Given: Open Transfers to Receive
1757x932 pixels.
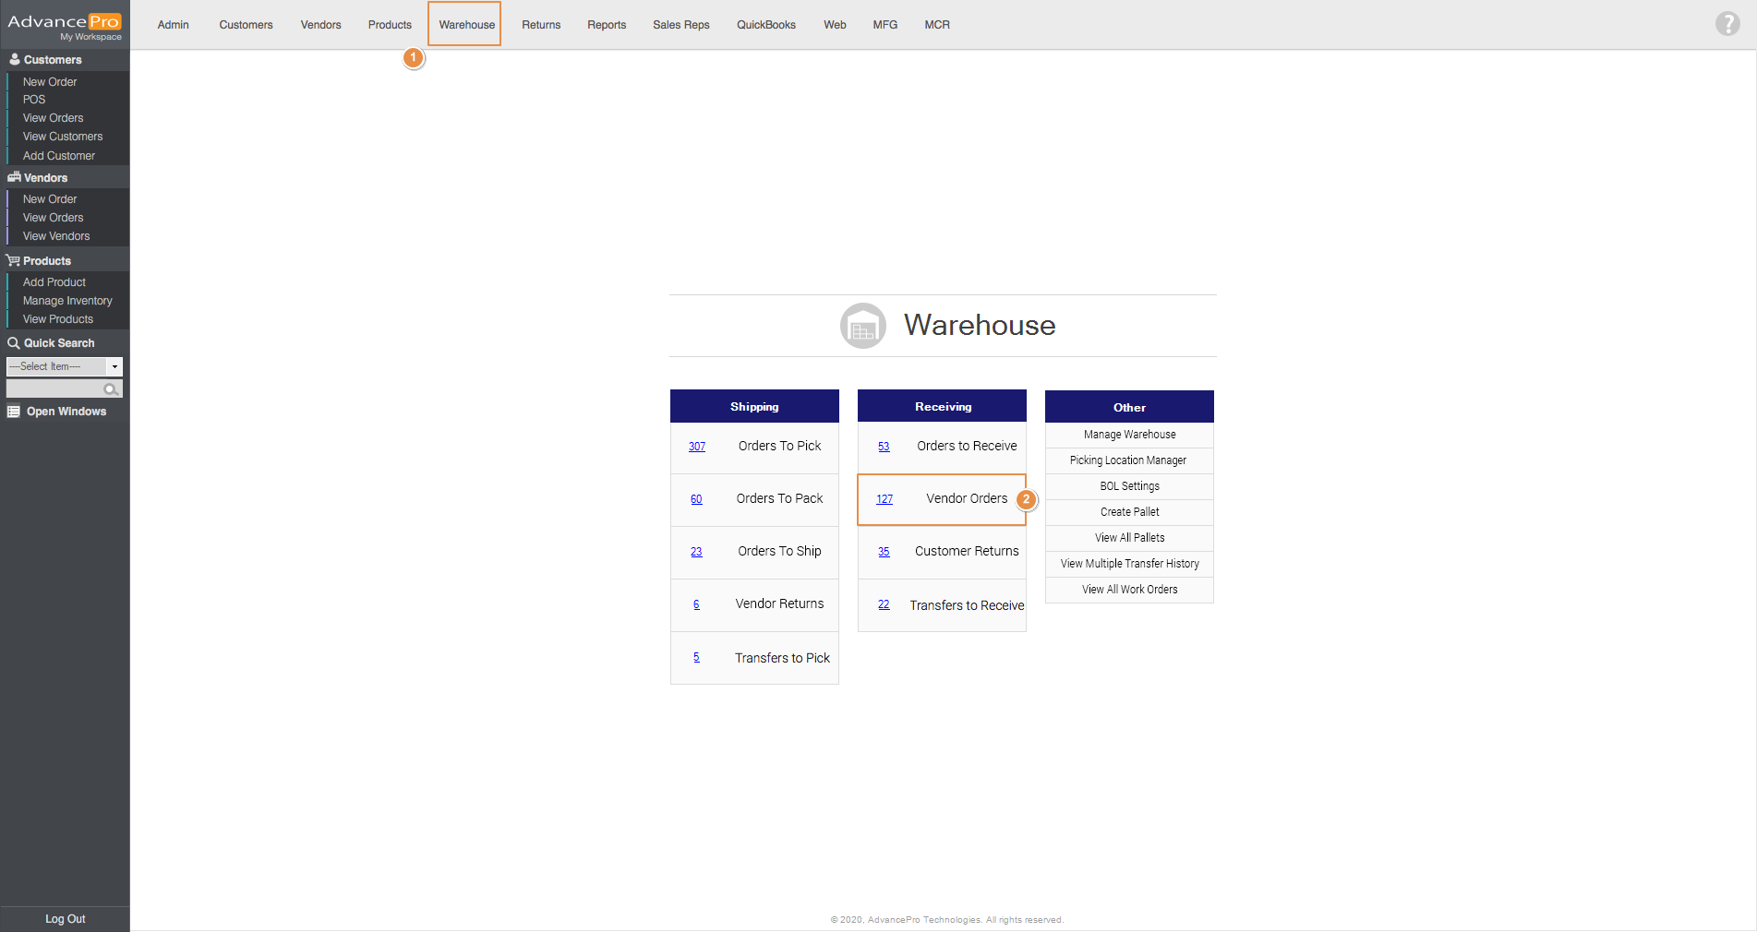Looking at the screenshot, I should pyautogui.click(x=966, y=605).
